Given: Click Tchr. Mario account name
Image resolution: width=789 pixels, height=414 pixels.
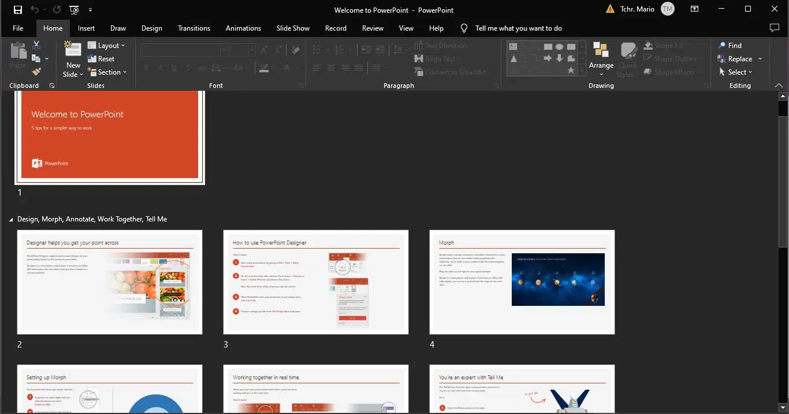Looking at the screenshot, I should (x=638, y=9).
